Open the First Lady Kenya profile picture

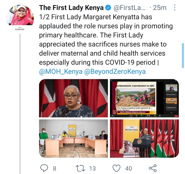pyautogui.click(x=20, y=15)
